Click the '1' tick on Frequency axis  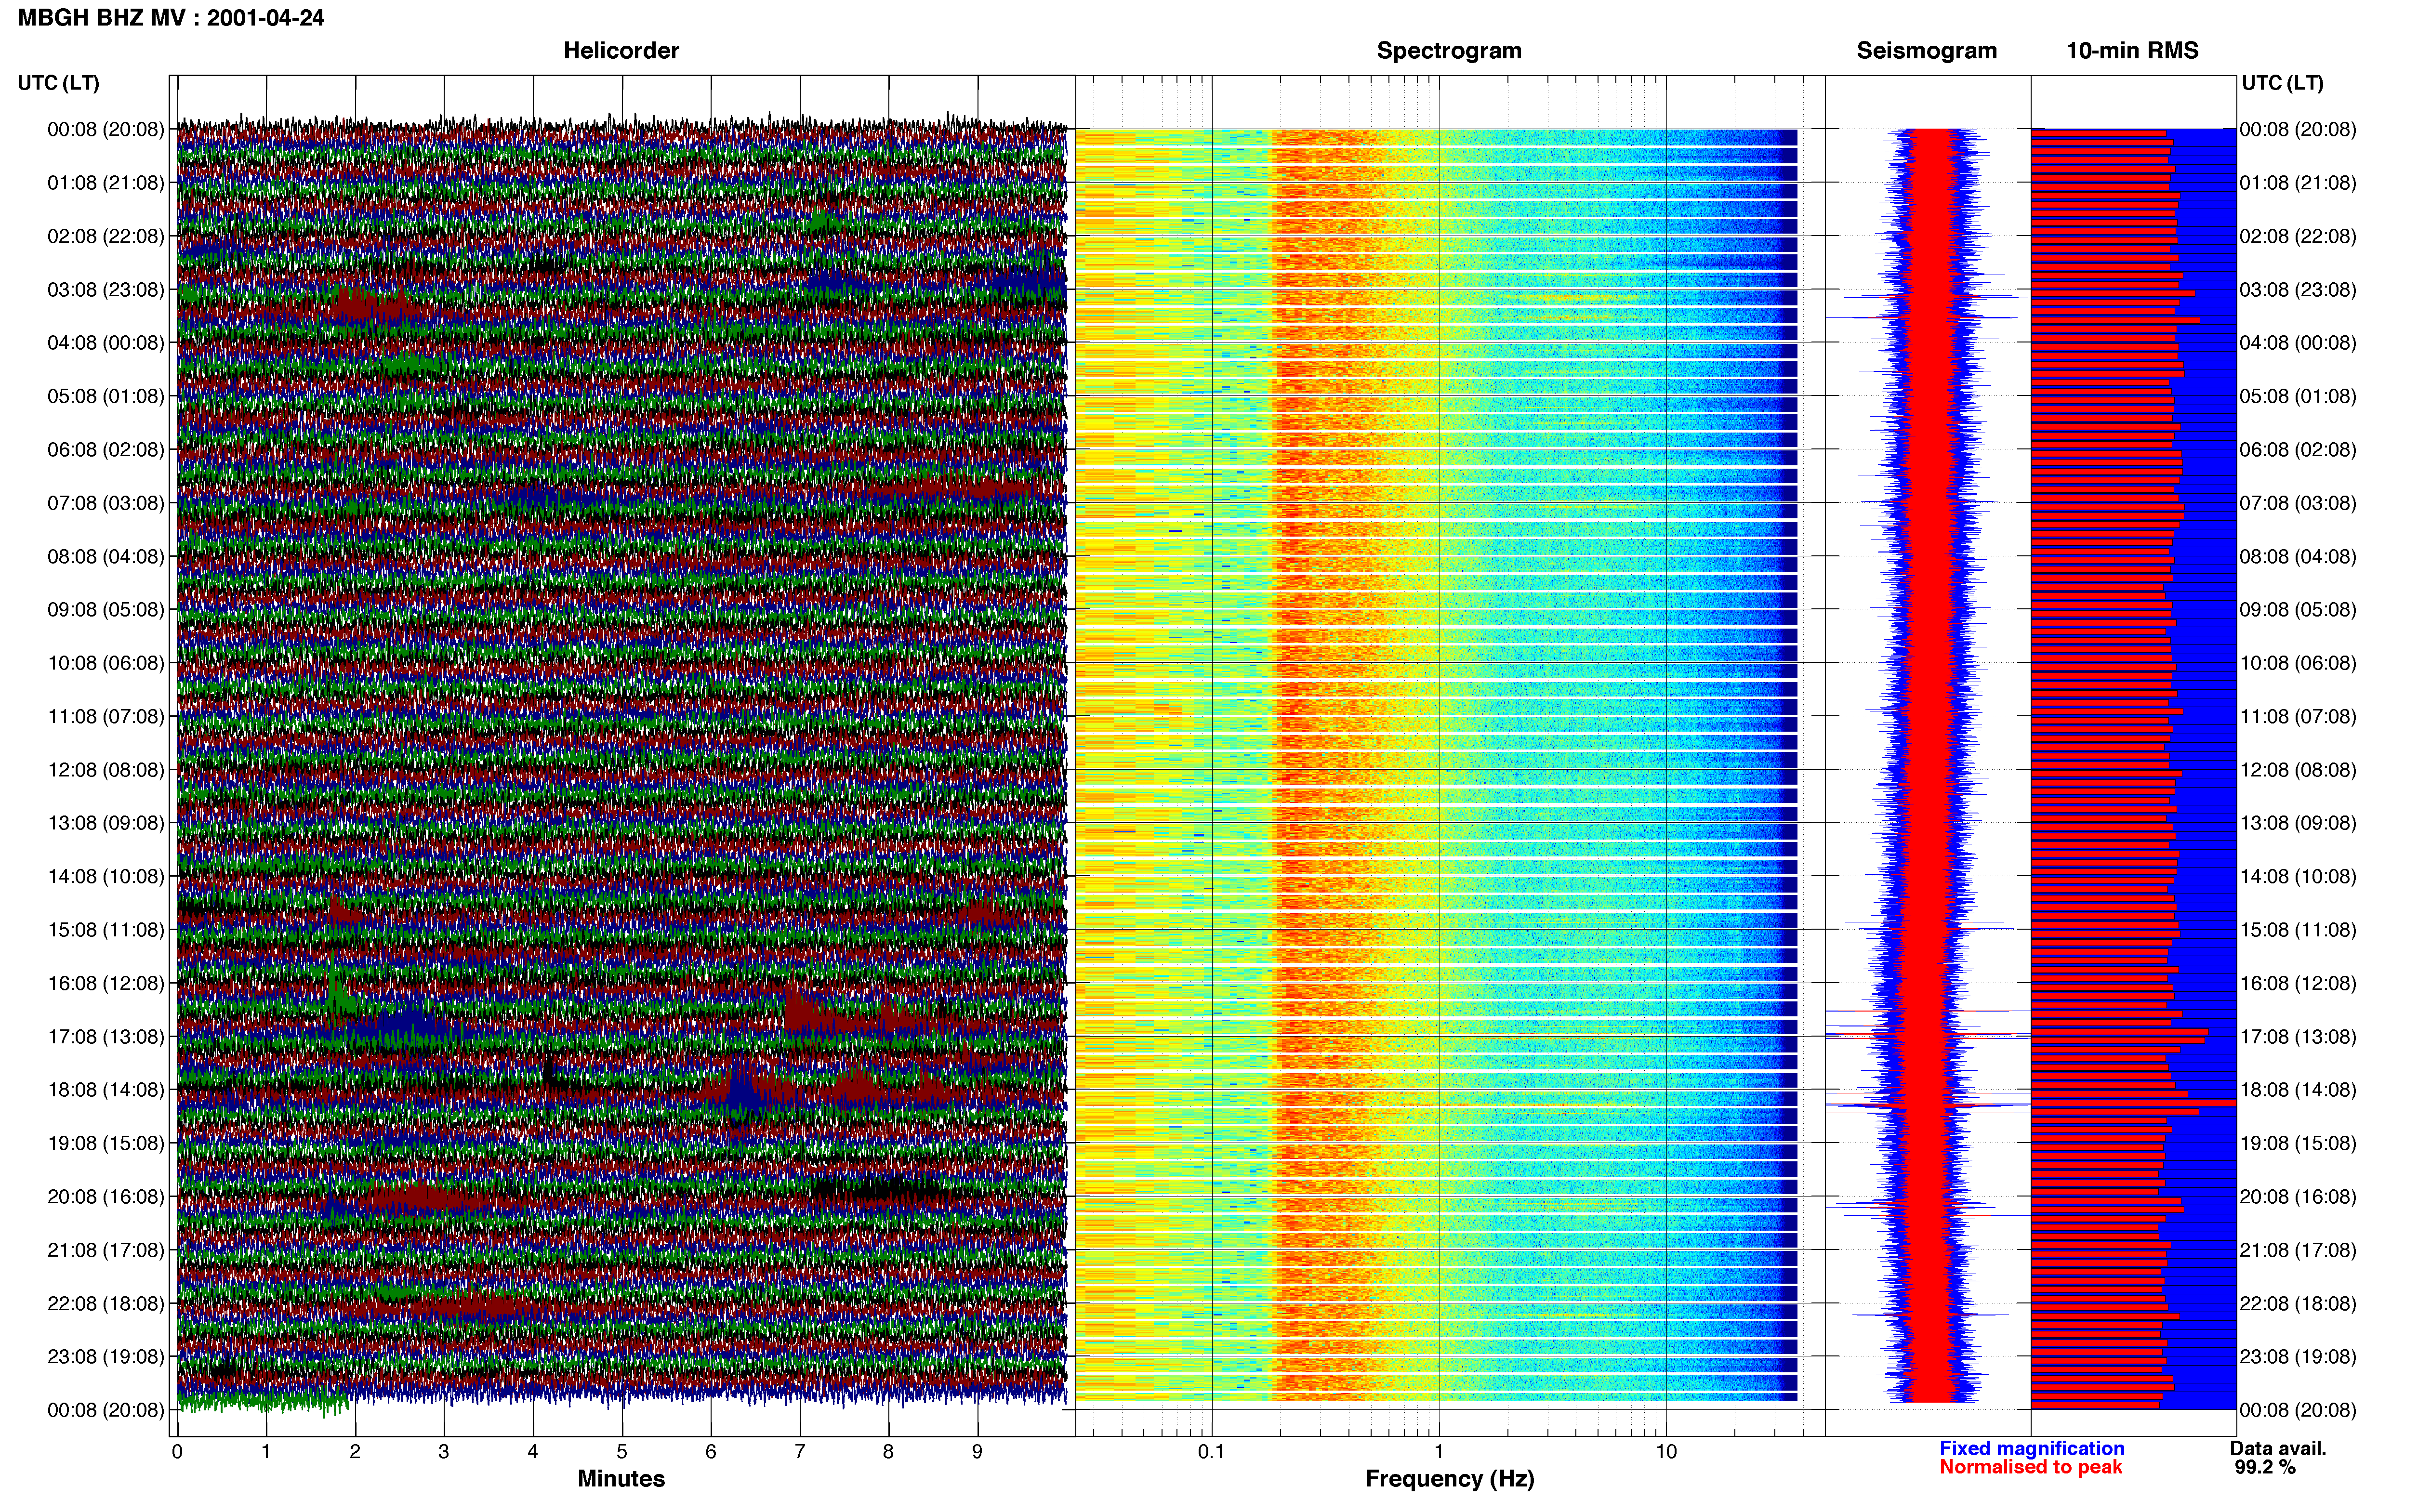click(1439, 1452)
